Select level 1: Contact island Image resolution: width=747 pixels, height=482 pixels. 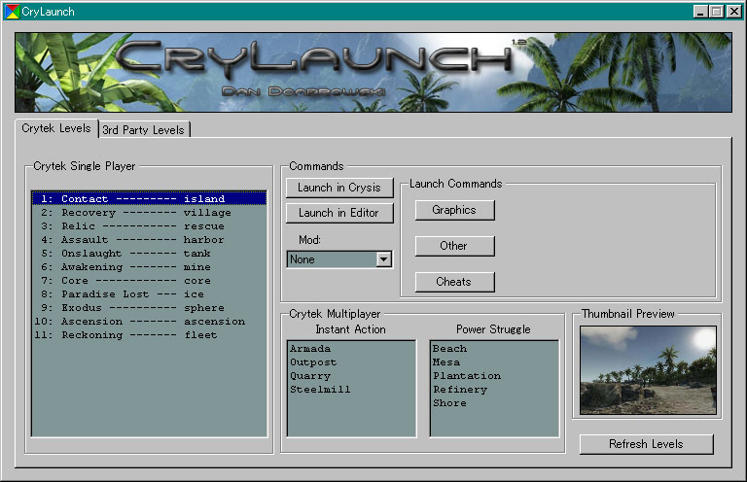(x=149, y=198)
